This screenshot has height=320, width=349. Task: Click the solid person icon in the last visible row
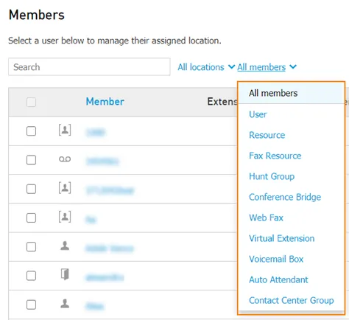(x=65, y=304)
